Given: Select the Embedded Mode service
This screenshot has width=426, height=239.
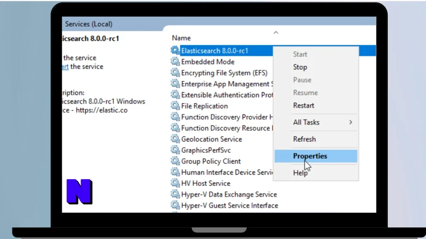Looking at the screenshot, I should [x=208, y=62].
